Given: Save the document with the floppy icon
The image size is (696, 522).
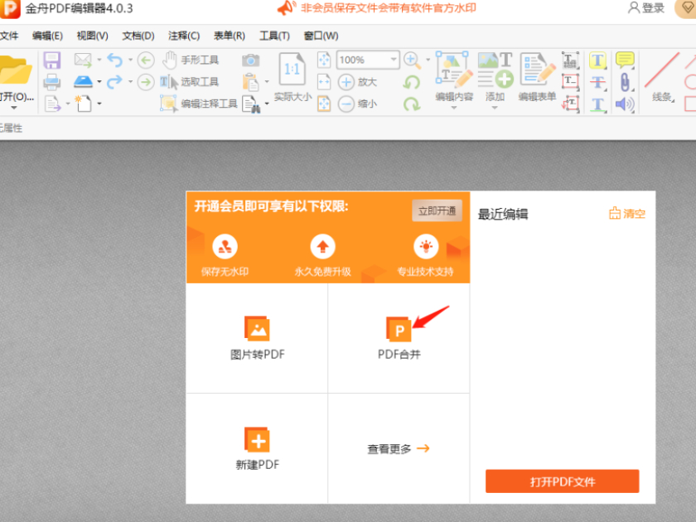Looking at the screenshot, I should [x=52, y=60].
